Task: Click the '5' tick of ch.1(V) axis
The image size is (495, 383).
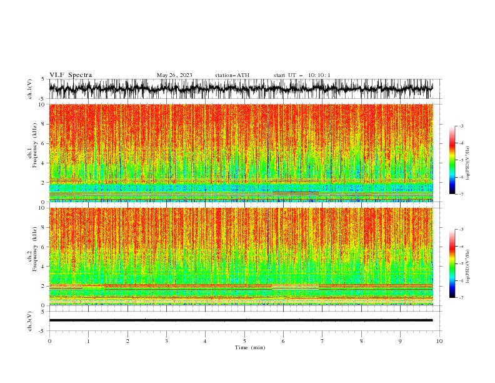Action: pyautogui.click(x=43, y=79)
